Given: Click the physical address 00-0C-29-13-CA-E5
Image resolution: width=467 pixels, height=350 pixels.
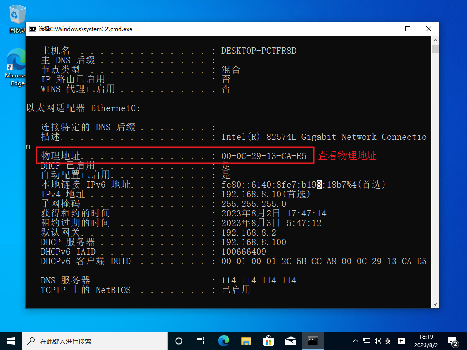Looking at the screenshot, I should pyautogui.click(x=264, y=156).
